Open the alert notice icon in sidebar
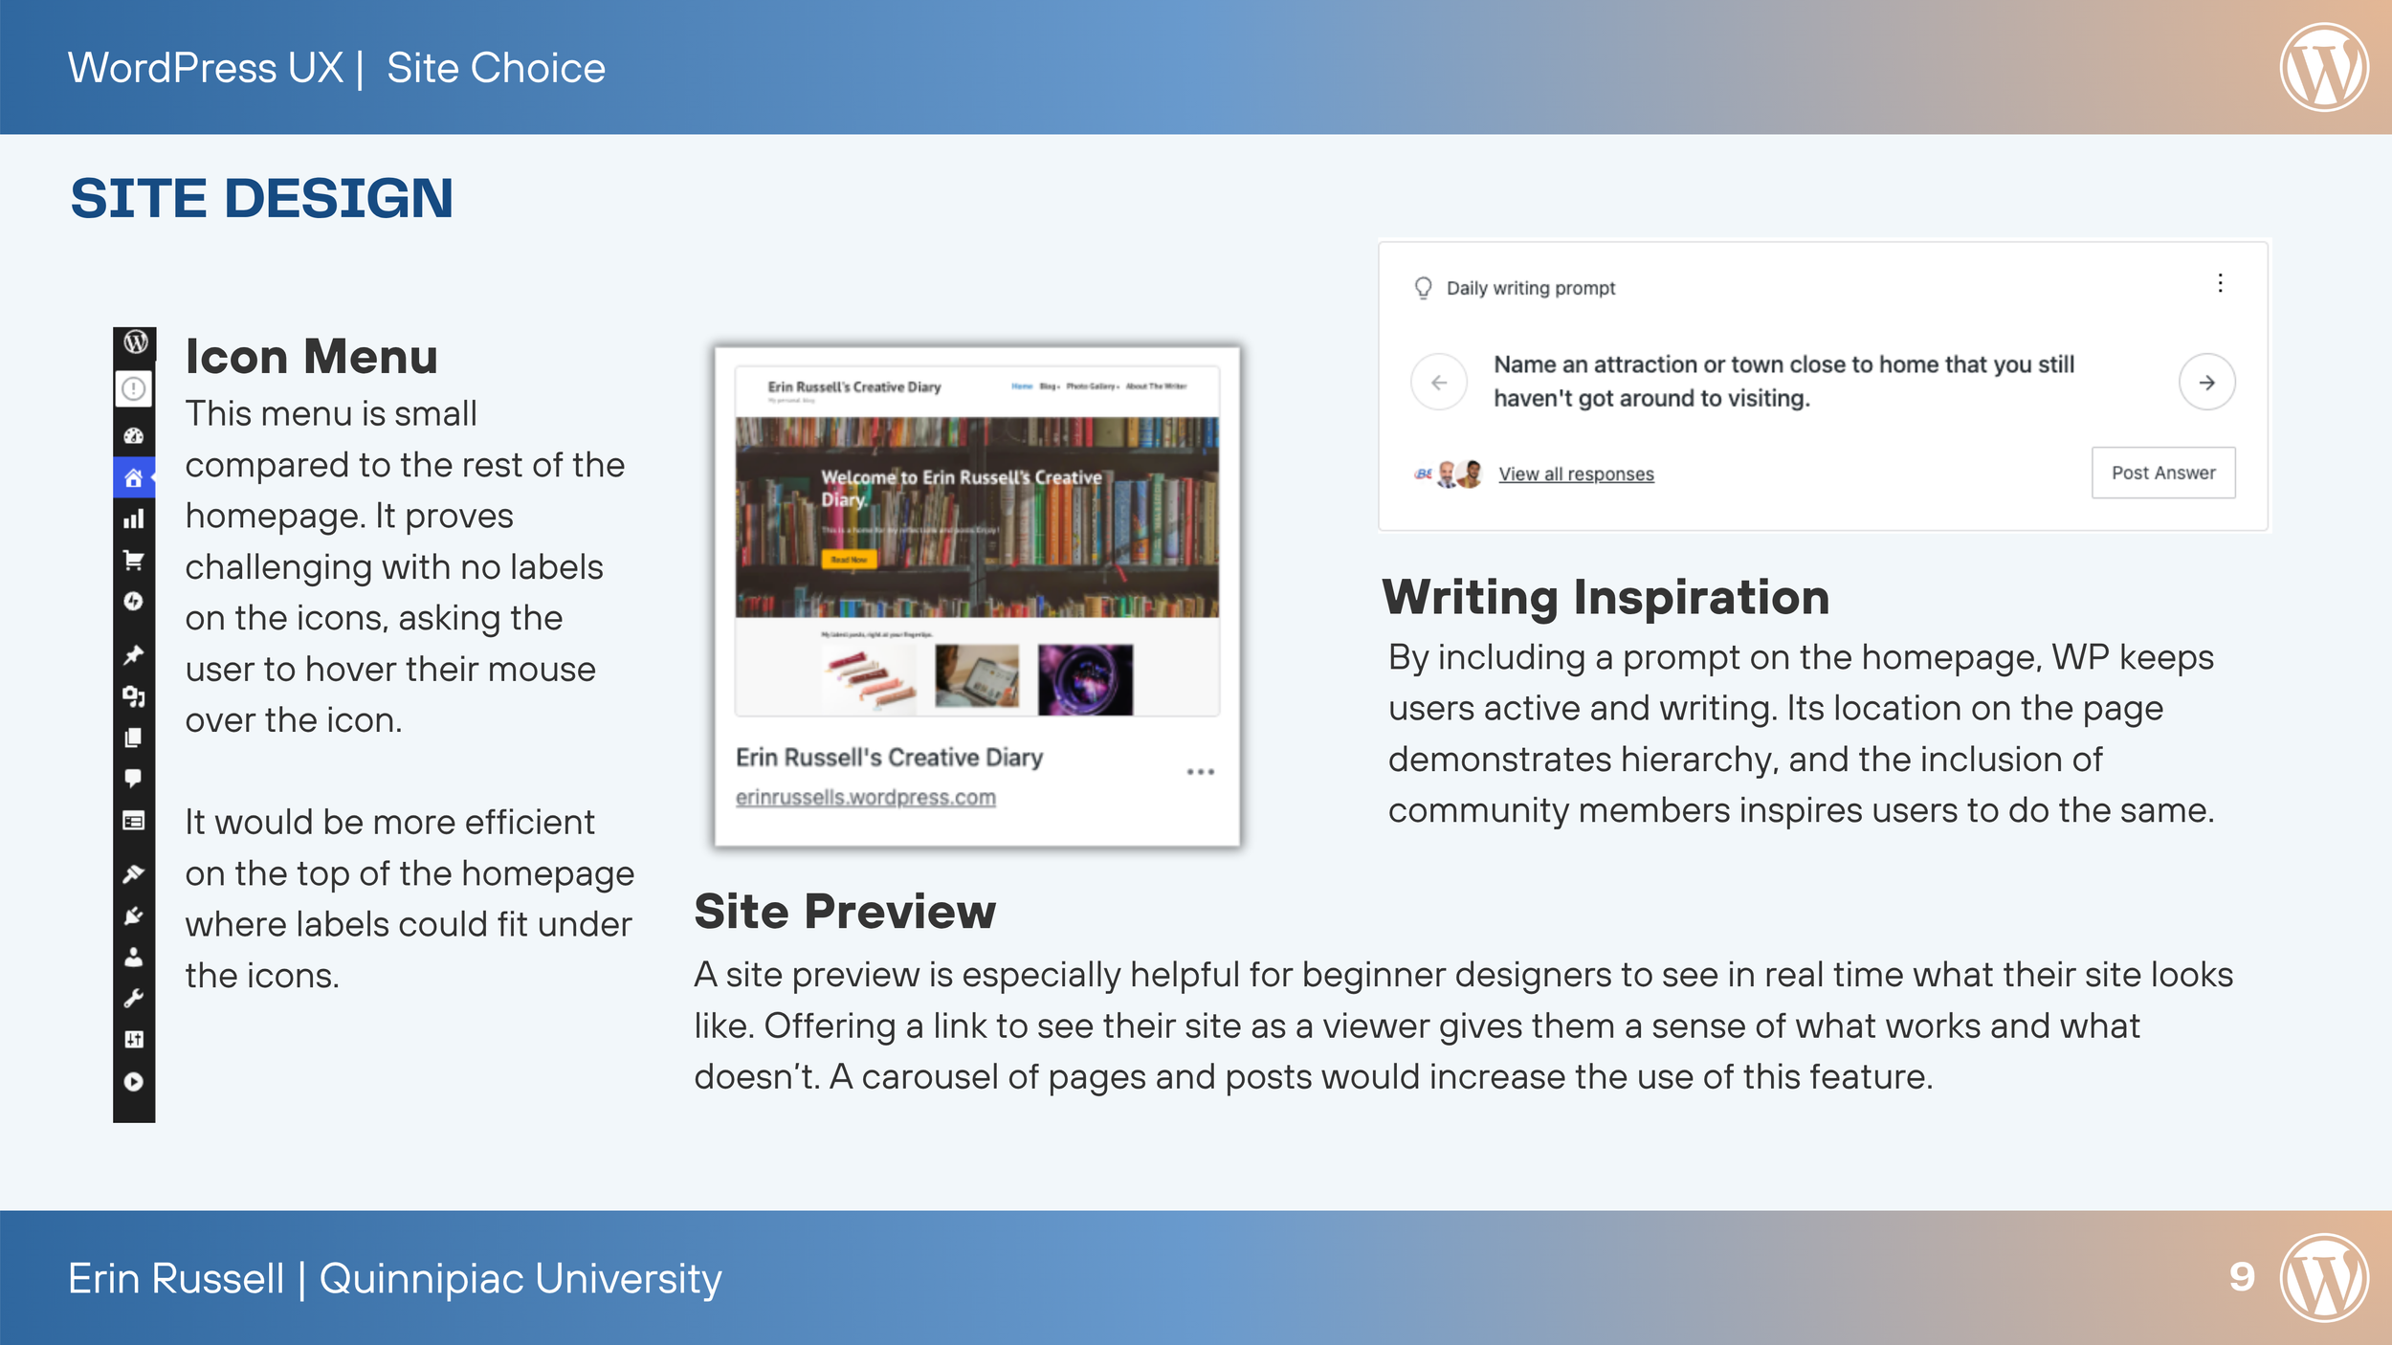 (x=134, y=388)
